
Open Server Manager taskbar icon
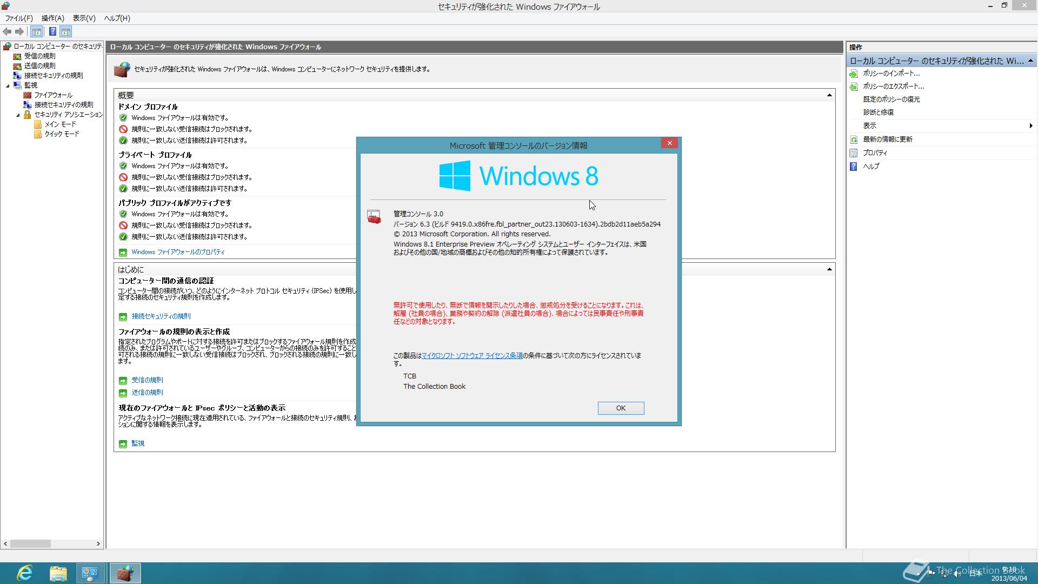(x=90, y=573)
